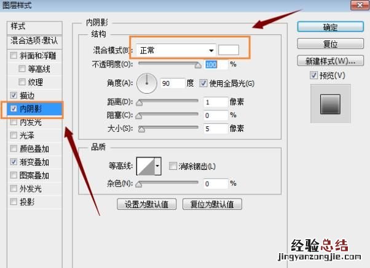Click the 复位 button

331,44
